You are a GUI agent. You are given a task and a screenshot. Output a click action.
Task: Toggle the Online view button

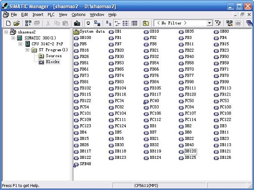coord(88,23)
